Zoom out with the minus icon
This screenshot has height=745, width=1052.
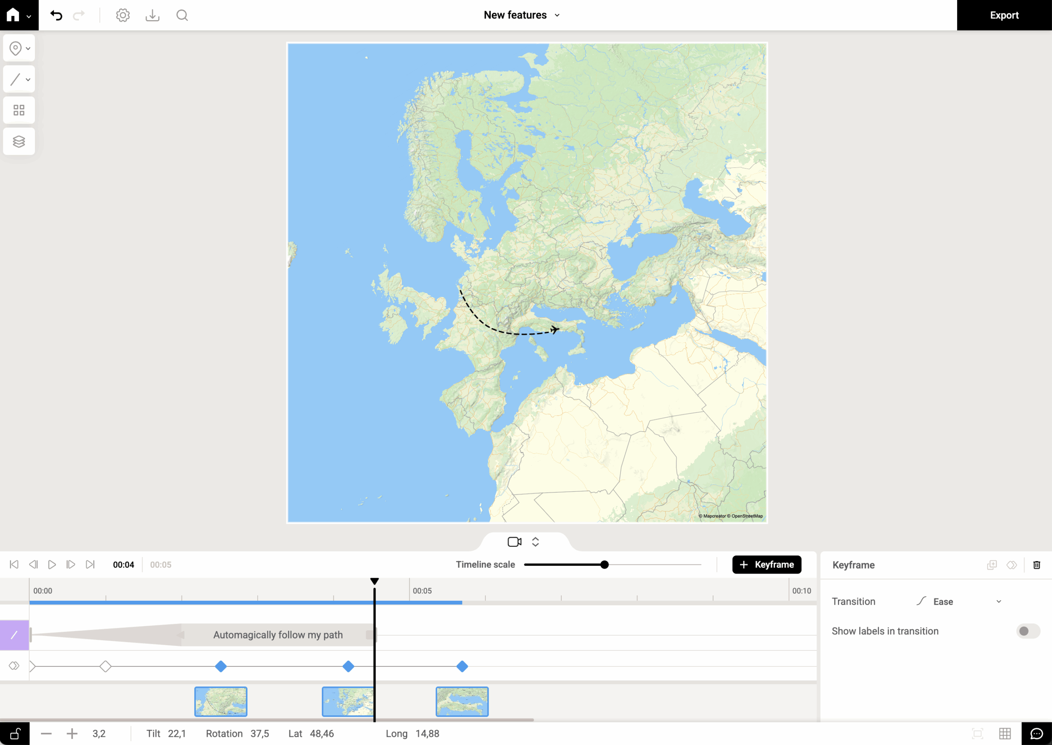[x=46, y=734]
